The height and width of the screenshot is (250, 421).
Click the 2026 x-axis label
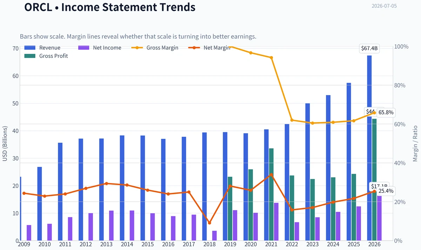374,244
